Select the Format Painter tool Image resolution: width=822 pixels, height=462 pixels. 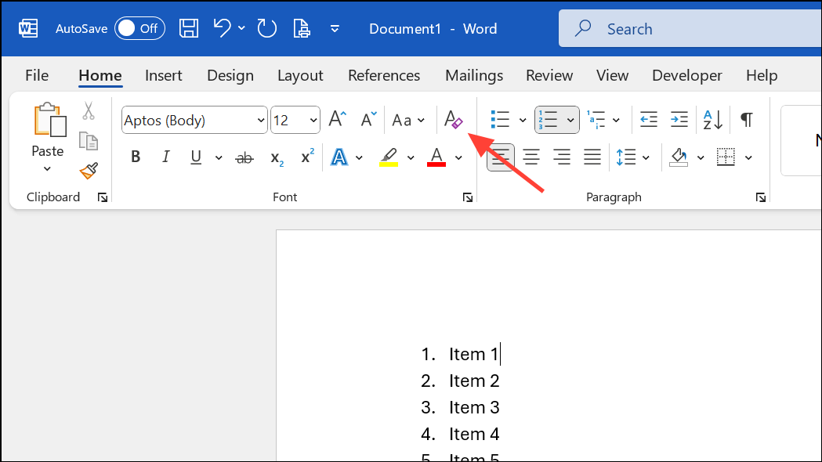pos(89,171)
